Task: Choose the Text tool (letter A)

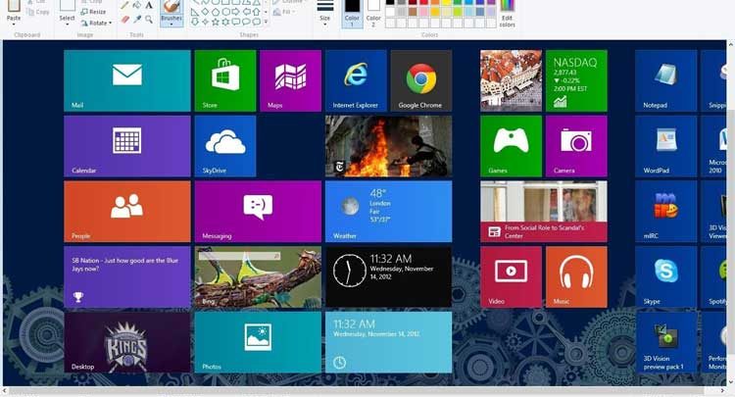Action: (x=149, y=5)
